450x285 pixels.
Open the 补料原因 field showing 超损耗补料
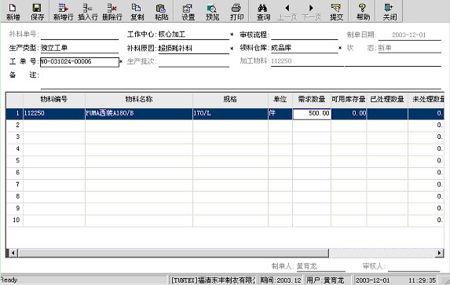(194, 48)
